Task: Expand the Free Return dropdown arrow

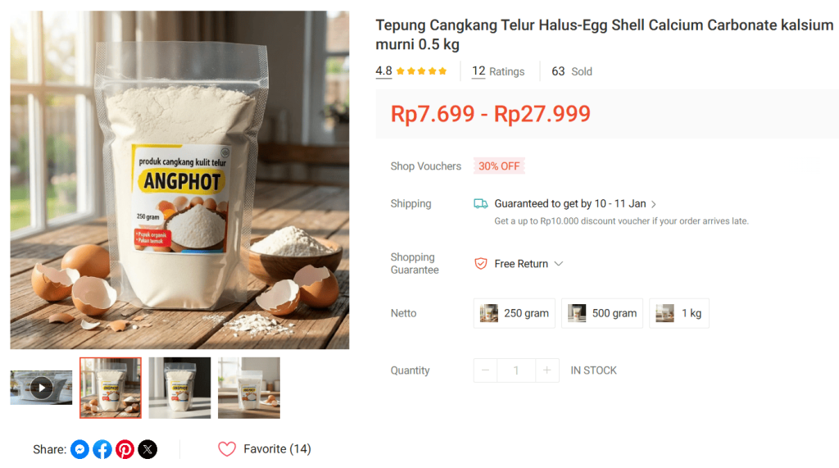Action: click(559, 263)
